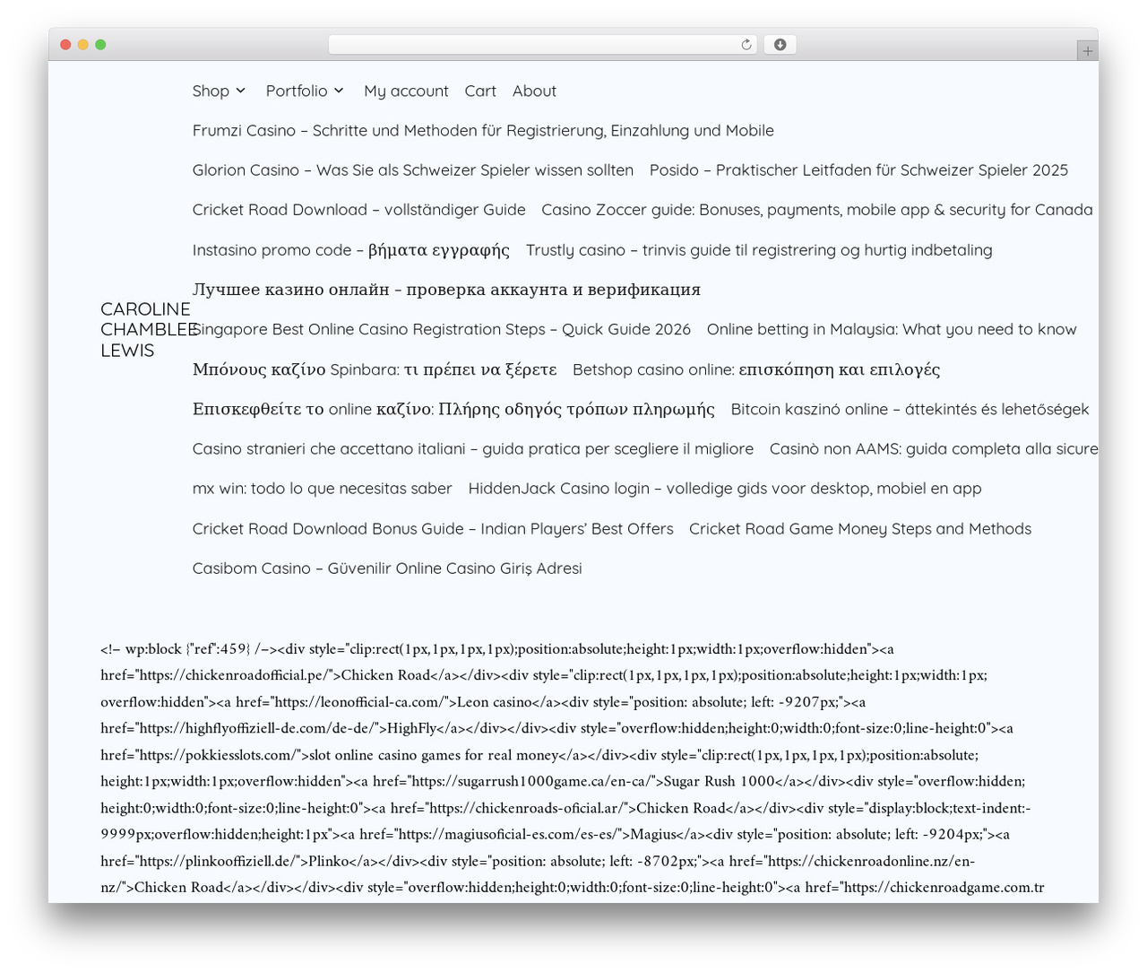Open Casibom Casino Güvenilir link

click(x=387, y=568)
